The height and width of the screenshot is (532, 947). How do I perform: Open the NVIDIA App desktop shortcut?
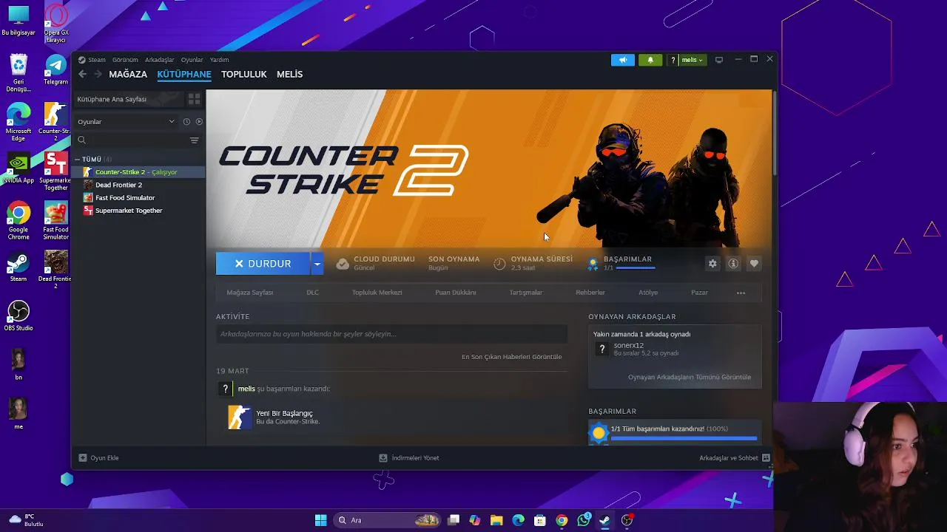pos(18,168)
